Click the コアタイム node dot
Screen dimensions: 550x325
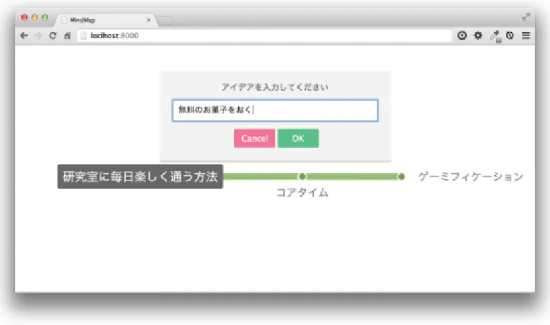click(x=302, y=177)
